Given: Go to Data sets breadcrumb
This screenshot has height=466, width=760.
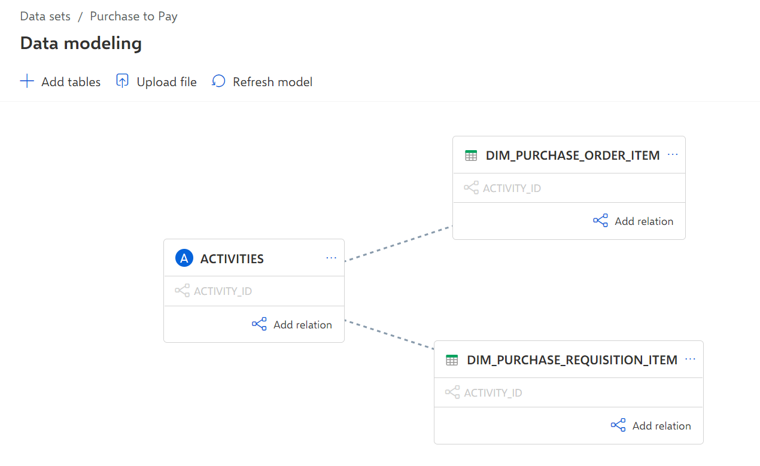Looking at the screenshot, I should click(45, 16).
